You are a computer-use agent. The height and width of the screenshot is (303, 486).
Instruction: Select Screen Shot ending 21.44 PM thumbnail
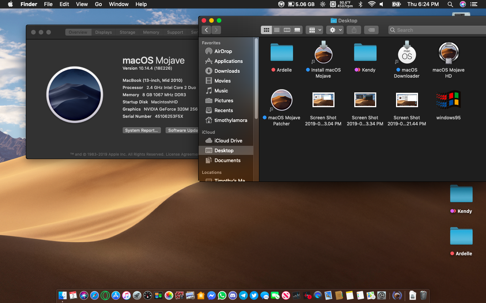click(407, 100)
